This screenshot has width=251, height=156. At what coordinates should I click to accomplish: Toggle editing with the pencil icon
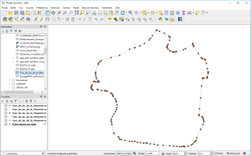pos(41,19)
